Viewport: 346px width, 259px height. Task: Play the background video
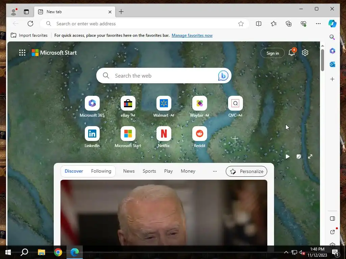point(288,156)
